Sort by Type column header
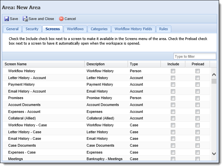 point(144,64)
